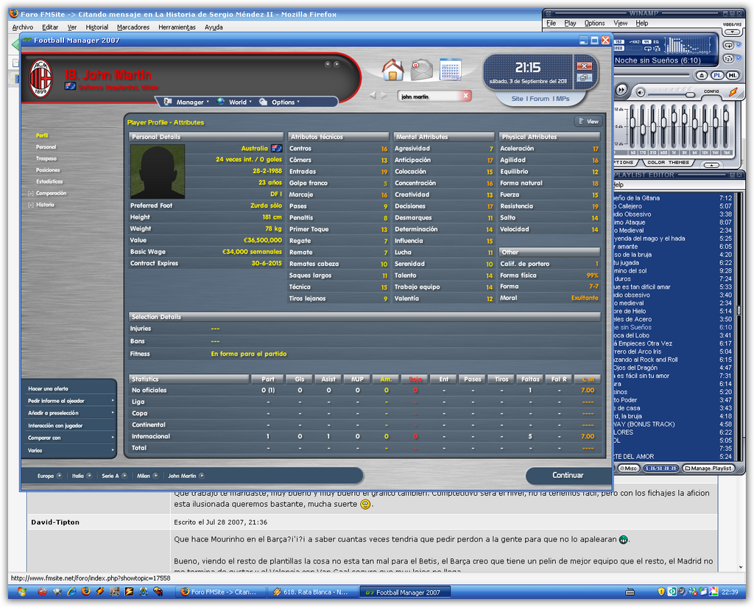Open Firefox Herramientas menu
This screenshot has width=754, height=607.
177,27
